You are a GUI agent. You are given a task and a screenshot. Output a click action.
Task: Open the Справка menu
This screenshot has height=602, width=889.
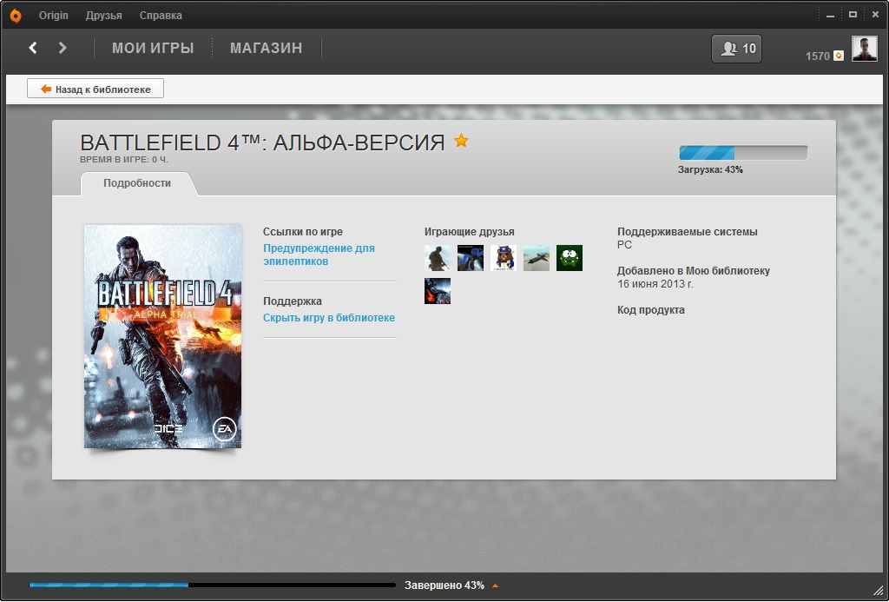(161, 16)
